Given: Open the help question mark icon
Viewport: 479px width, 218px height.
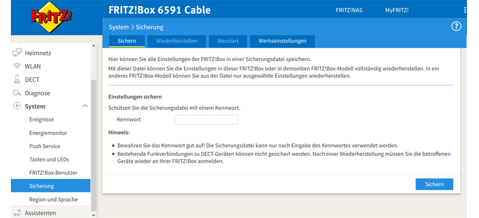Looking at the screenshot, I should 456,26.
